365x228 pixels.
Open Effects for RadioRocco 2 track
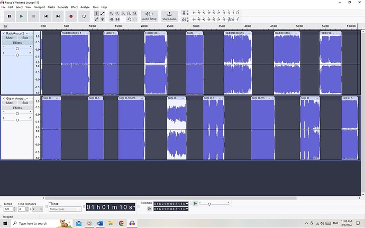[17, 43]
